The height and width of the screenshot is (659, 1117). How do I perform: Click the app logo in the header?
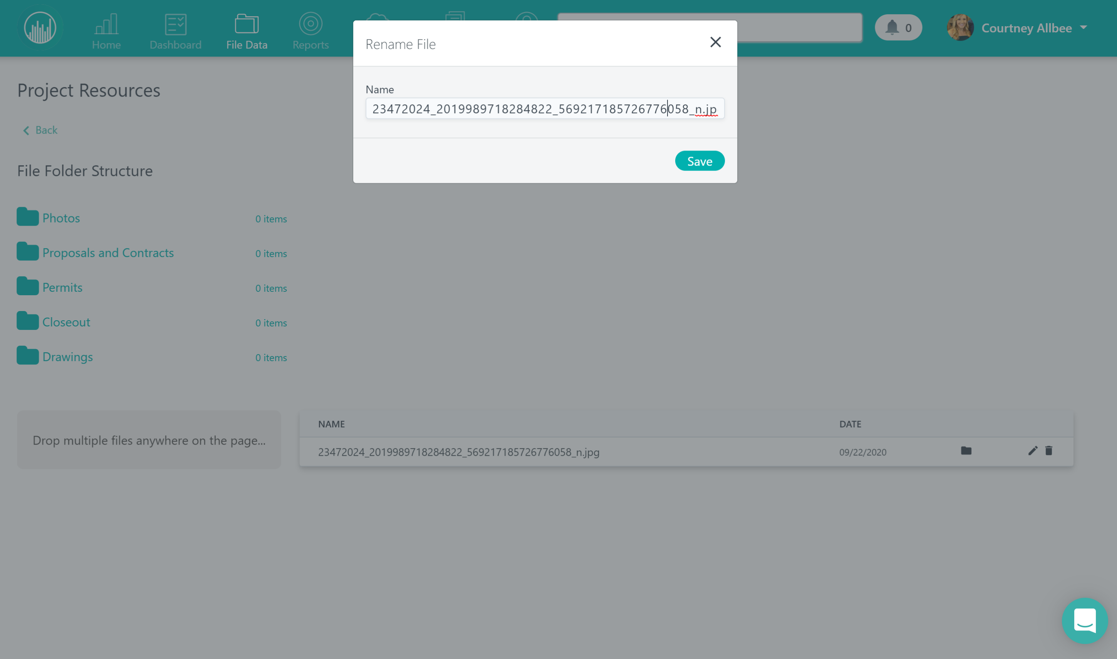(40, 28)
